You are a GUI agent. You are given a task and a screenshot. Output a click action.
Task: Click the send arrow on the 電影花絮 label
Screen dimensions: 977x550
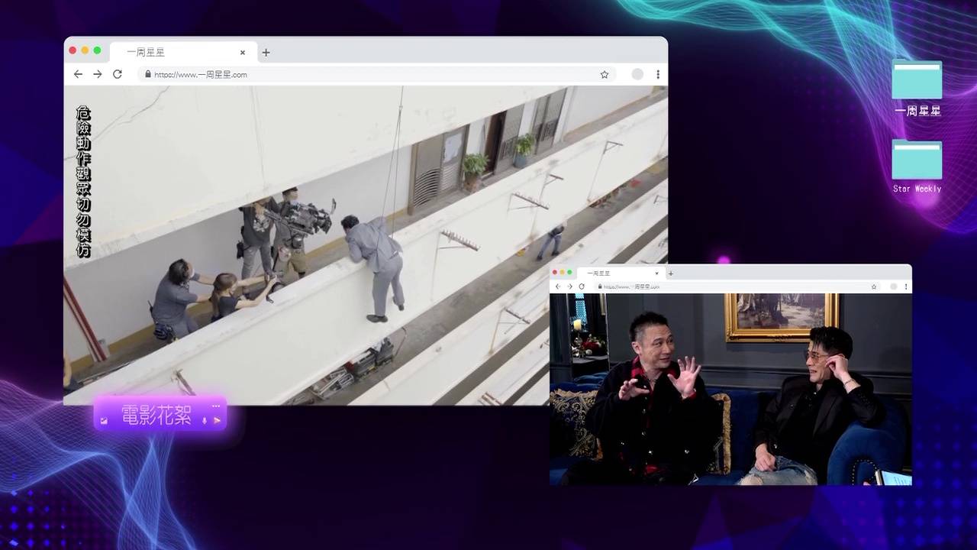click(x=217, y=420)
